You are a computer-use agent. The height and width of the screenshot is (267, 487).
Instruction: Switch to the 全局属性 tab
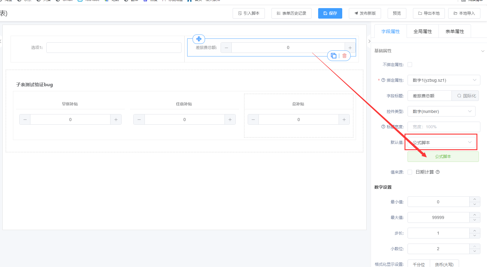click(423, 32)
